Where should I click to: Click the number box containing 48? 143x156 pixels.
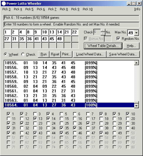point(60,39)
